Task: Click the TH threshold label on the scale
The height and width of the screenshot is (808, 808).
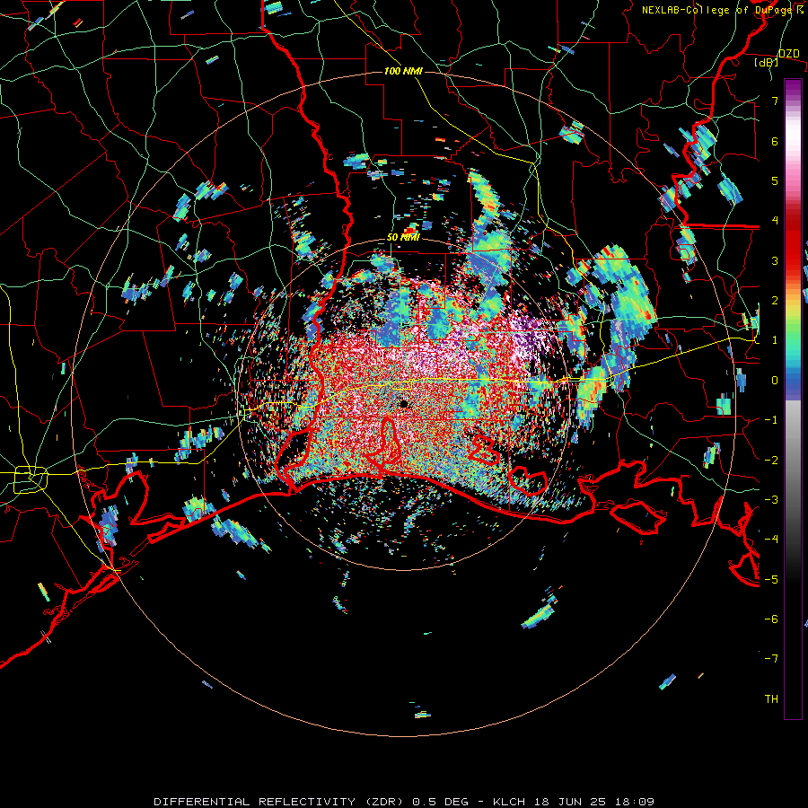Action: point(771,698)
